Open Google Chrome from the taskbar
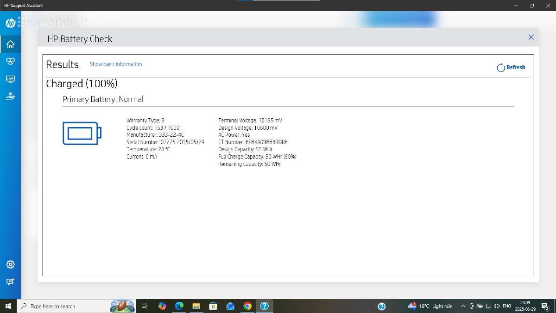 (x=247, y=306)
